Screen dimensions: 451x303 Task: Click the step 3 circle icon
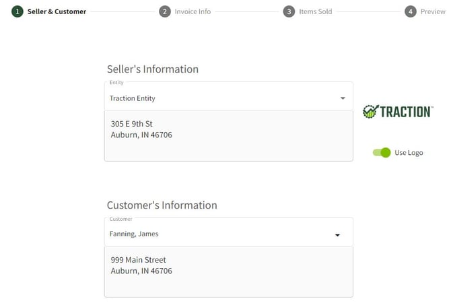(x=289, y=11)
